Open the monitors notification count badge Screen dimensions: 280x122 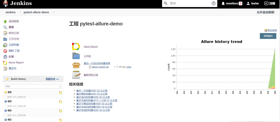(x=240, y=3)
